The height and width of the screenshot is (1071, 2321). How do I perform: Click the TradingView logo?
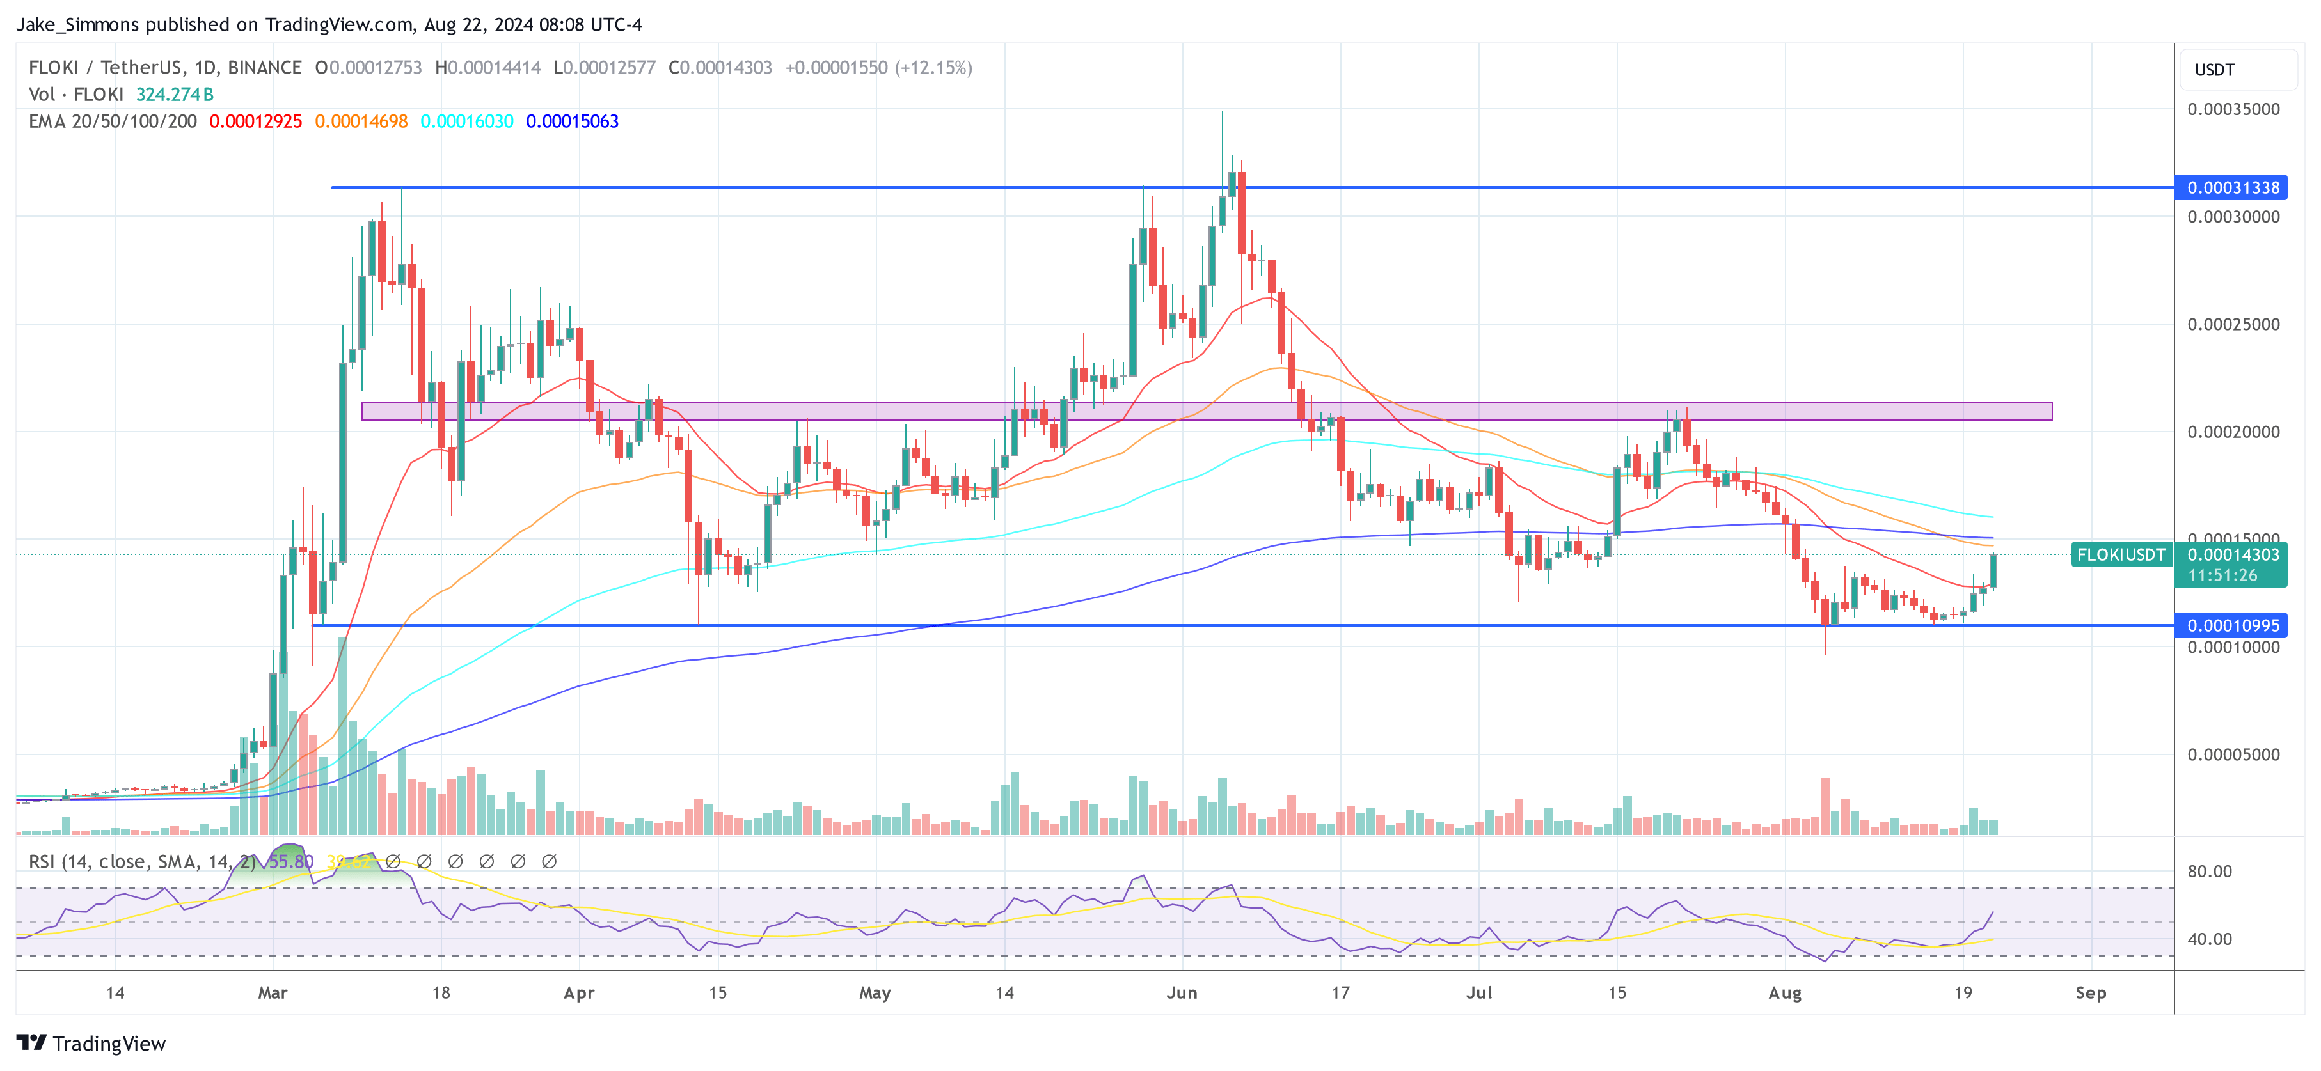(x=91, y=1043)
